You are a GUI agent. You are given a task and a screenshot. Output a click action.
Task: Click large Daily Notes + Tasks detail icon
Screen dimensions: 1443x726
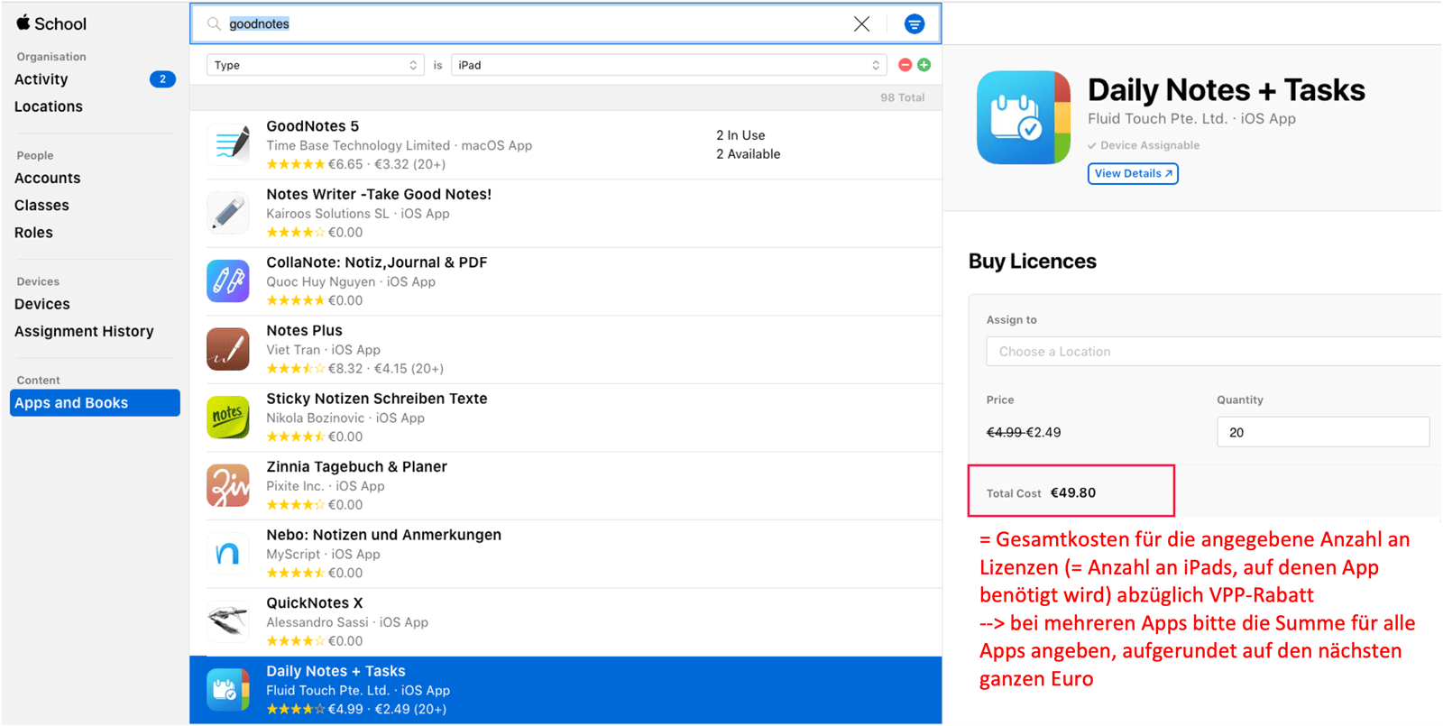tap(1024, 117)
